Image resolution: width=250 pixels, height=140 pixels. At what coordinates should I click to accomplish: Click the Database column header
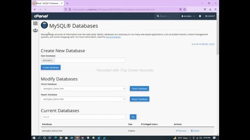point(47,124)
